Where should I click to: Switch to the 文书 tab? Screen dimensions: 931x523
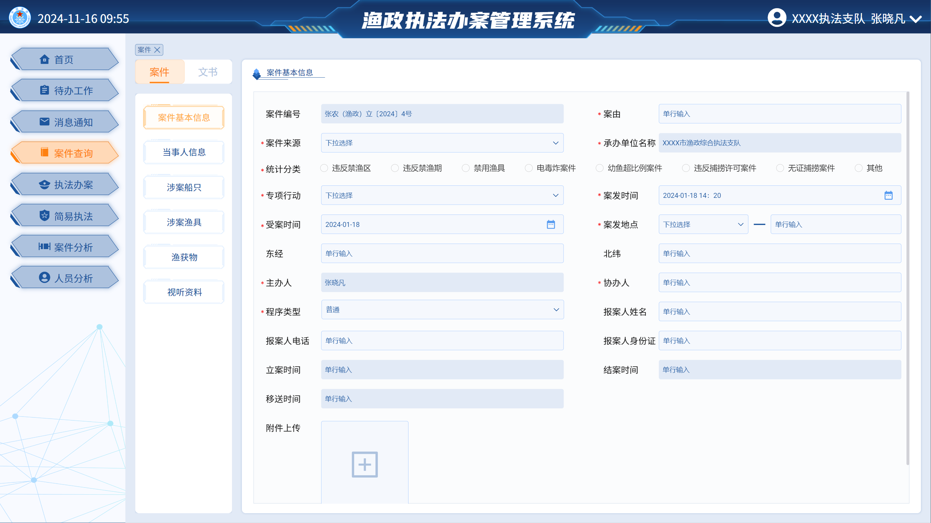[208, 72]
